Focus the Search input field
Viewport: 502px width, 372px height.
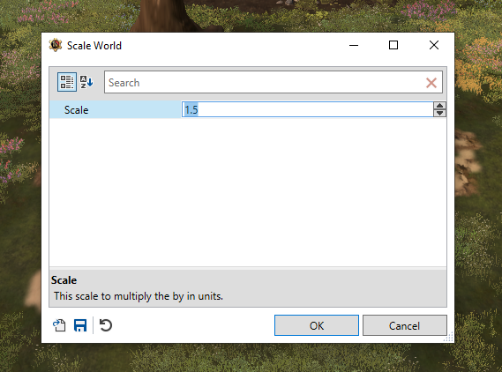[x=265, y=83]
